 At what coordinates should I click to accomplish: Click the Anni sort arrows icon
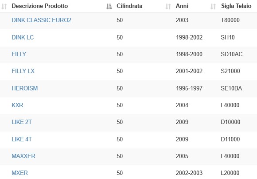point(213,6)
